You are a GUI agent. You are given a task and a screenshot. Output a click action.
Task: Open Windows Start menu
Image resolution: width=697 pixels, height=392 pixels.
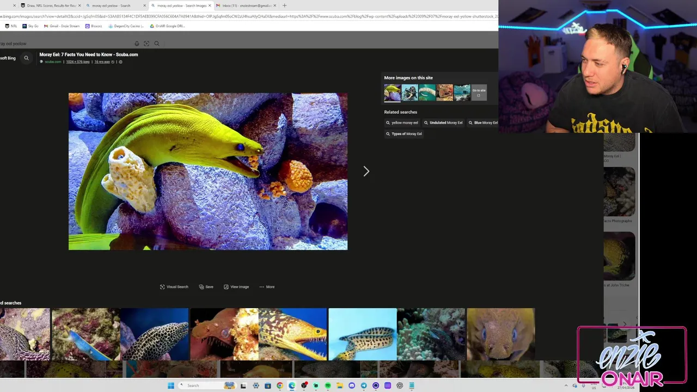pyautogui.click(x=171, y=385)
